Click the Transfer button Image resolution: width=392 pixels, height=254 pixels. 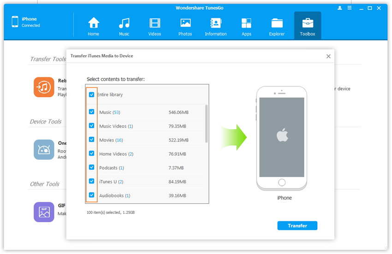(x=297, y=225)
